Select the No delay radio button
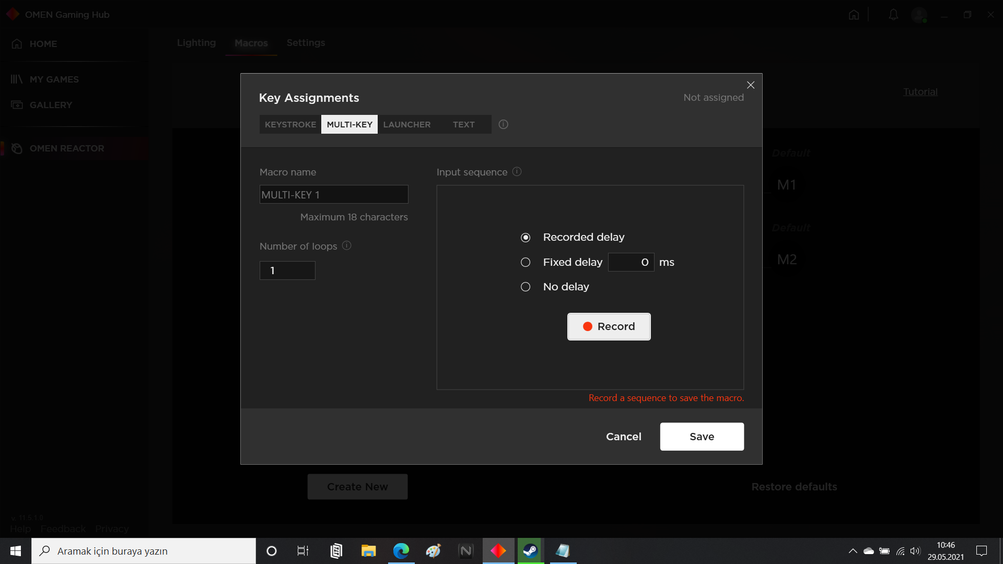This screenshot has width=1003, height=564. tap(526, 287)
